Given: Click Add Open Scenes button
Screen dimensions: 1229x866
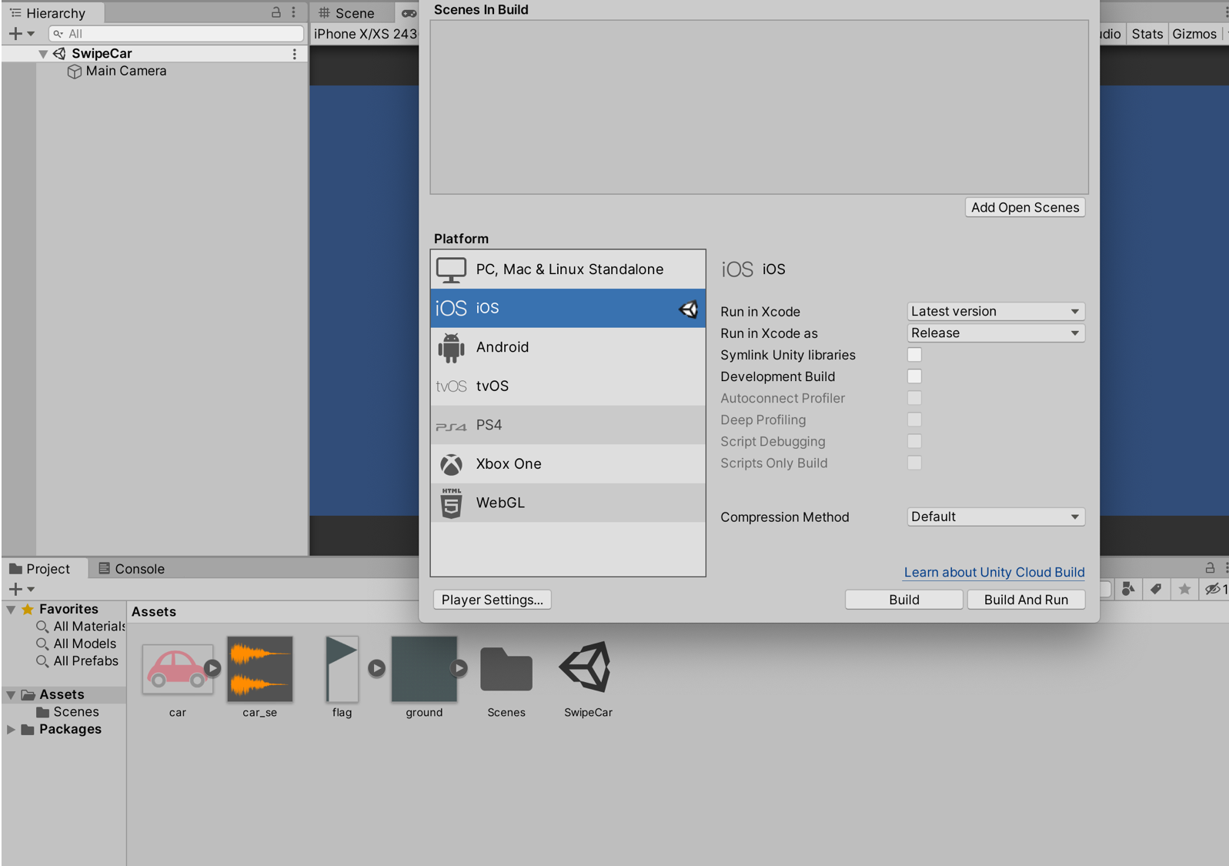Looking at the screenshot, I should click(x=1025, y=208).
